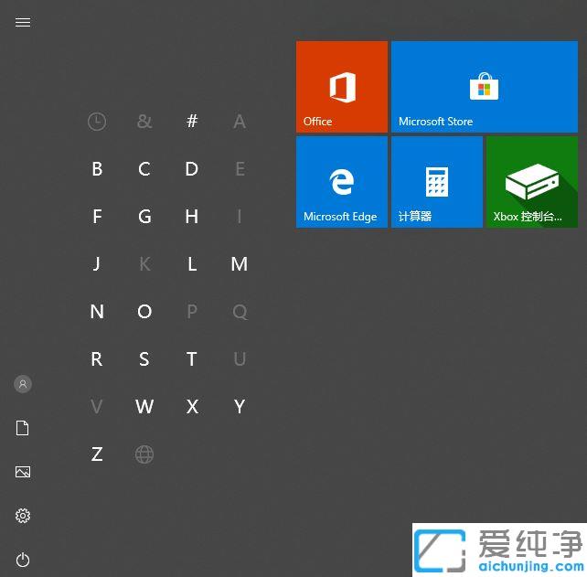Click the Power icon
Viewport: 587px width, 577px height.
(x=23, y=560)
